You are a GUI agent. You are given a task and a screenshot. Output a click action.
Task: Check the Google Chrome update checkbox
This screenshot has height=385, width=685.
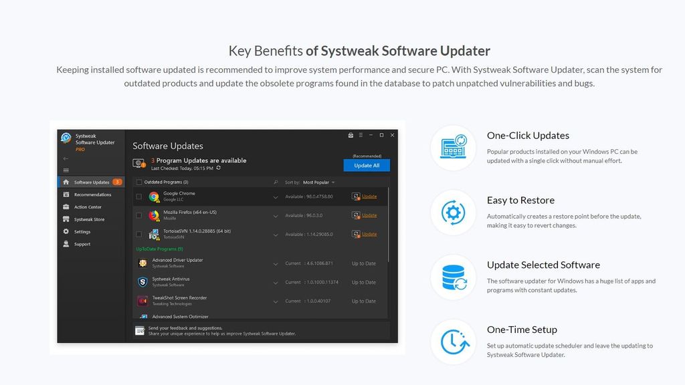[x=138, y=195]
